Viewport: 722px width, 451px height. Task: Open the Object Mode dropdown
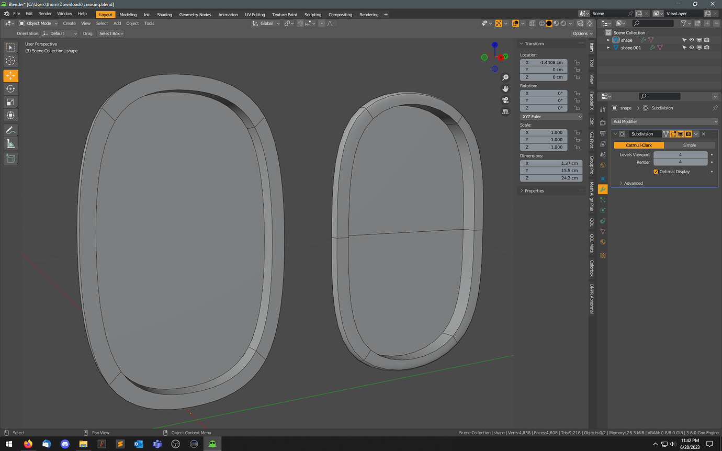coord(39,23)
